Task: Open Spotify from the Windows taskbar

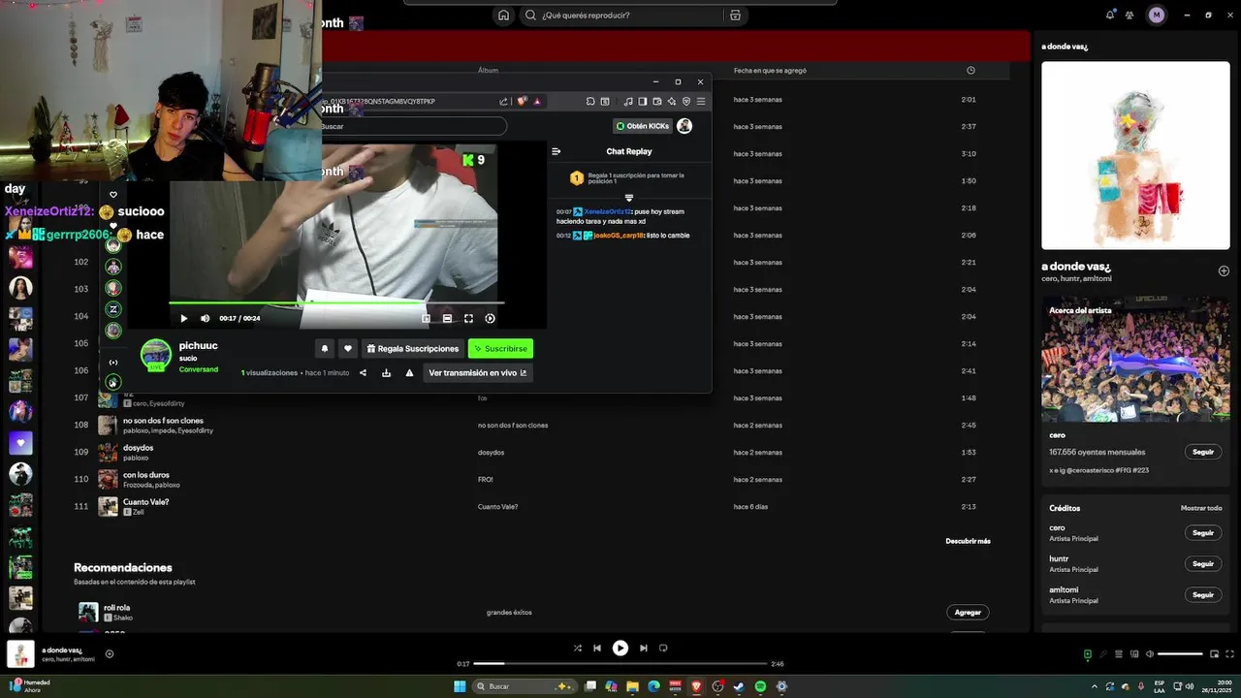Action: tap(760, 686)
